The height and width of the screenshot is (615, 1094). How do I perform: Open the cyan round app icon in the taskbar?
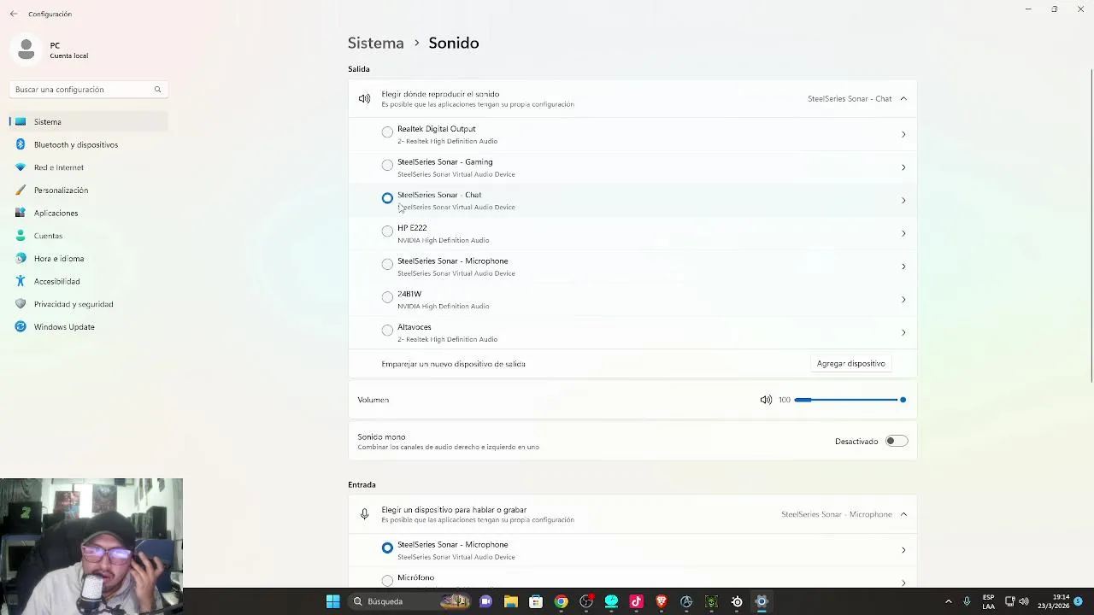pyautogui.click(x=611, y=601)
